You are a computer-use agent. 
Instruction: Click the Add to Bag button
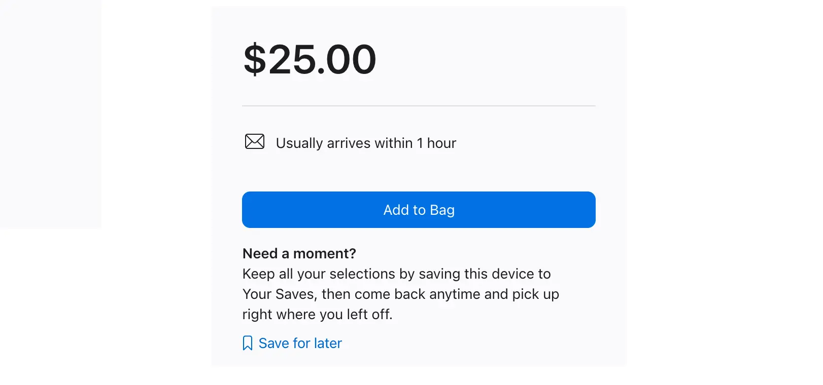[419, 210]
